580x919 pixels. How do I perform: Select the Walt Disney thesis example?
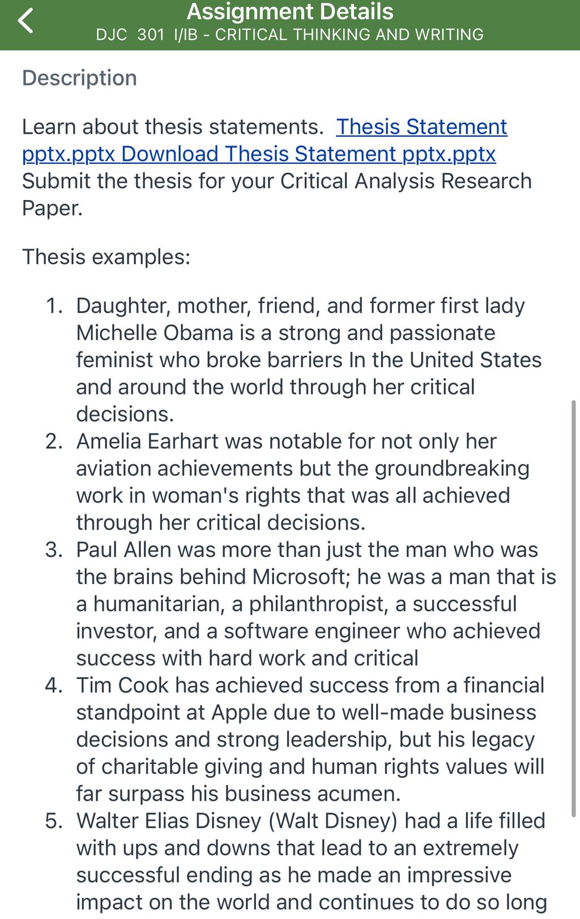click(312, 861)
